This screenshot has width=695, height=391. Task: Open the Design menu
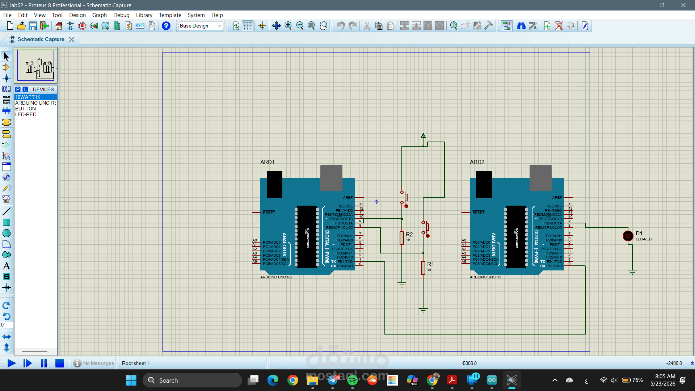click(x=77, y=15)
